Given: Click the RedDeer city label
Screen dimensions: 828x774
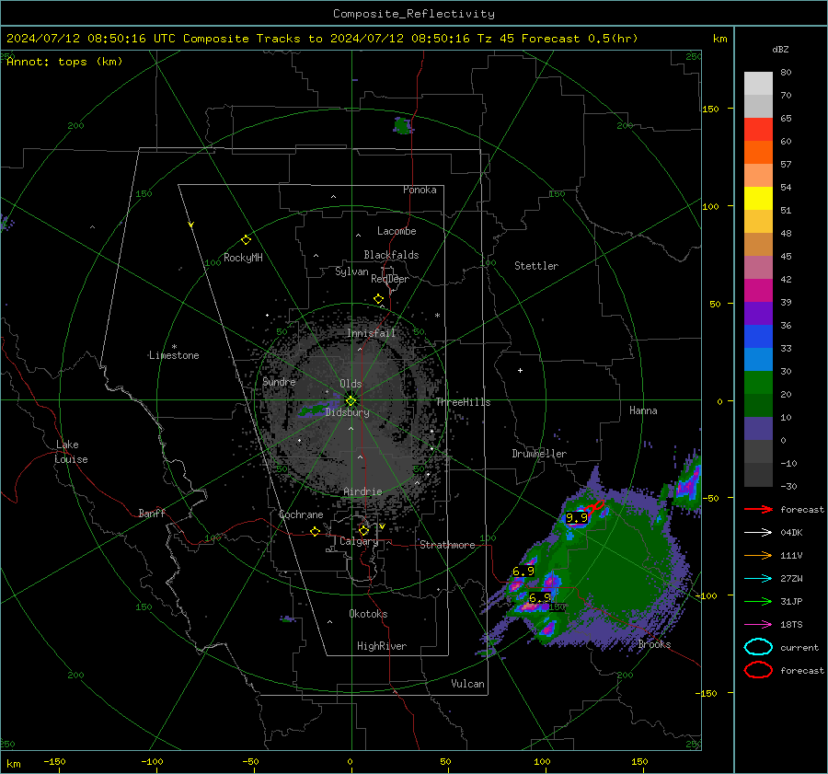Looking at the screenshot, I should (x=390, y=279).
